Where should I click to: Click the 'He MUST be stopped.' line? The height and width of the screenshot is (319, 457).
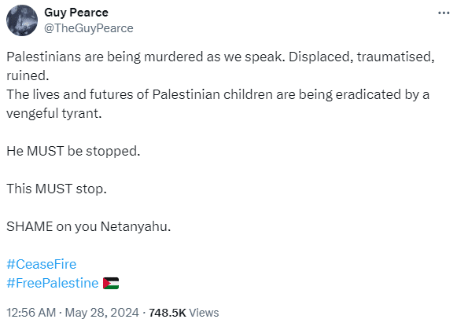(73, 152)
